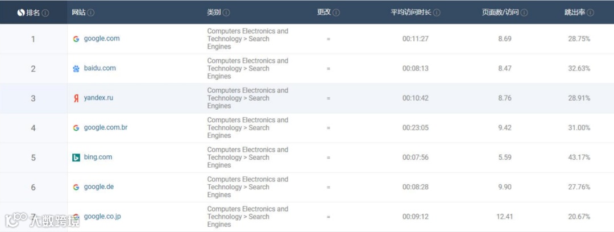Select pages per visit value 12.41

(x=505, y=217)
